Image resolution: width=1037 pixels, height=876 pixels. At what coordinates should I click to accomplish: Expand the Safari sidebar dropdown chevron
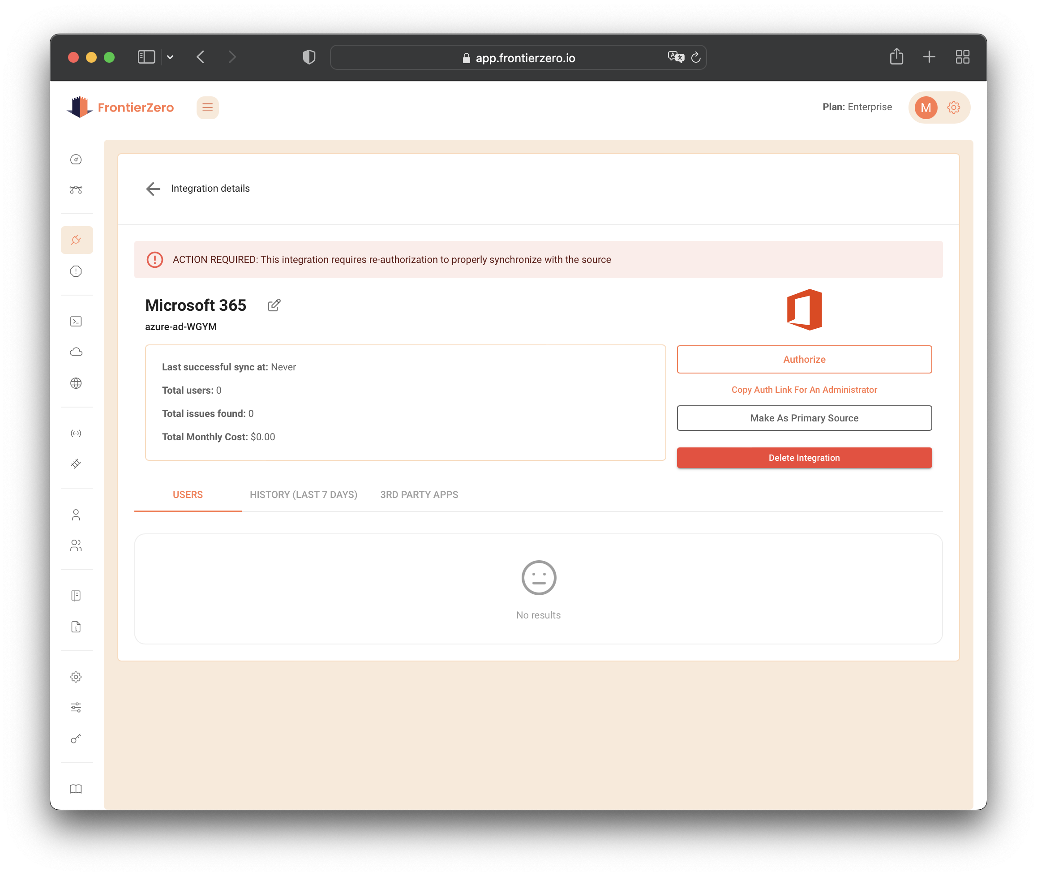(170, 57)
